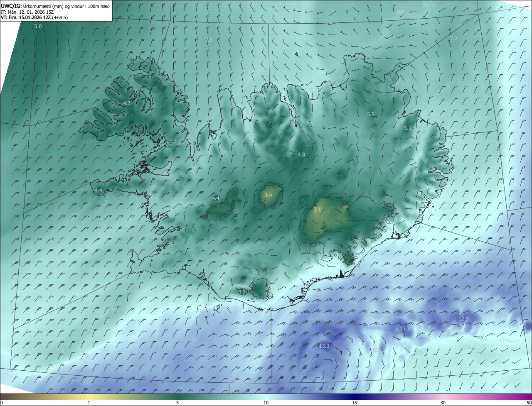Click the 13.1 value in the southeast sea

[x=405, y=328]
